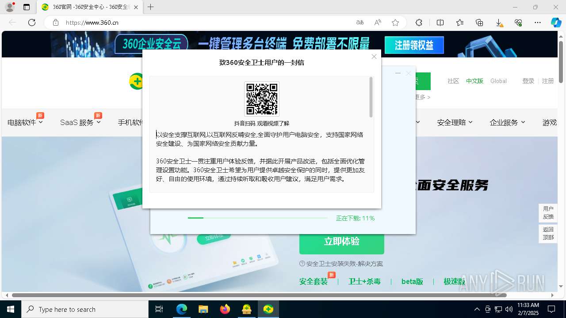Viewport: 566px width, 318px height.
Task: Open a new browser tab
Action: (151, 7)
